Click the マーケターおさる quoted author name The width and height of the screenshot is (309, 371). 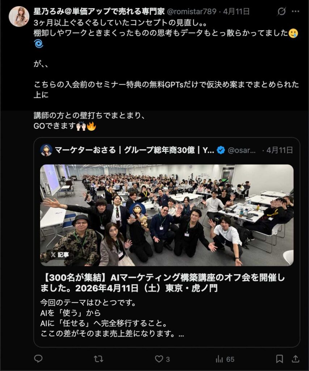(135, 150)
